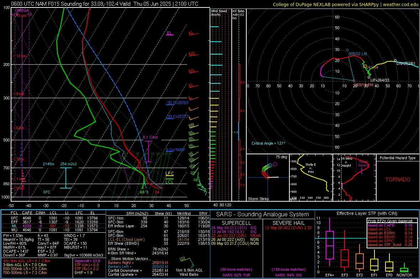The image size is (420, 279).
Task: Click the PW = 1.55in value
Action: tap(13, 236)
